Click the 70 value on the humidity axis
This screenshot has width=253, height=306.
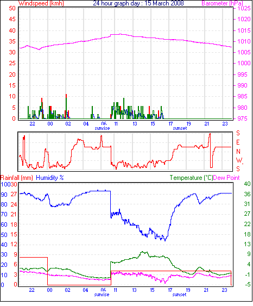point(4,215)
